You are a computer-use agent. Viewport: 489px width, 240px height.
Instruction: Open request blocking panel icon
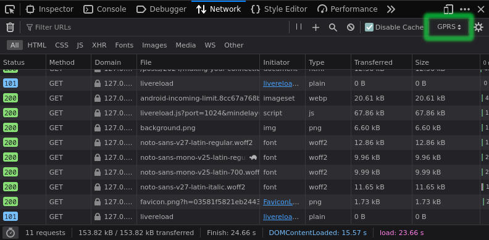[351, 27]
